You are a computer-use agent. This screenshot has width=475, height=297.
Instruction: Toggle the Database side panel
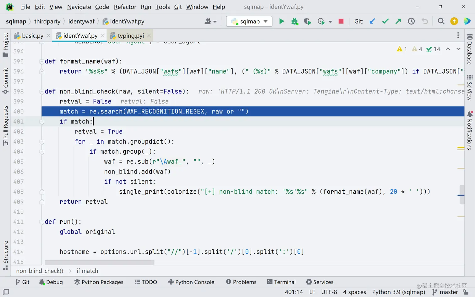470,49
